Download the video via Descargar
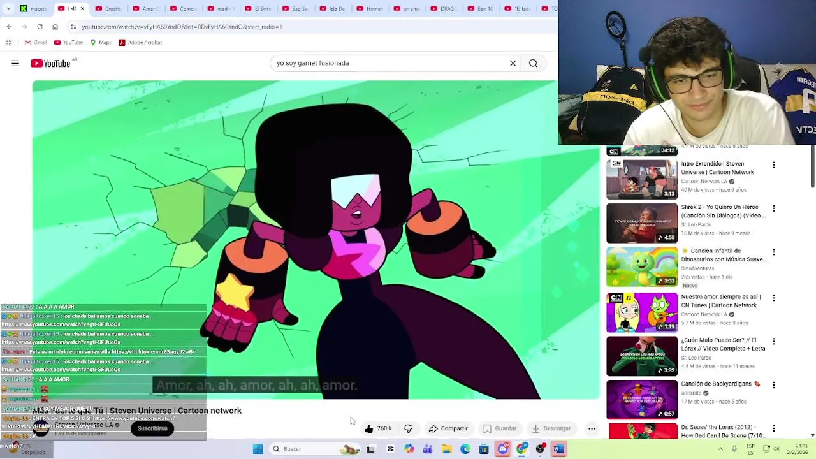This screenshot has height=459, width=816. [x=551, y=428]
